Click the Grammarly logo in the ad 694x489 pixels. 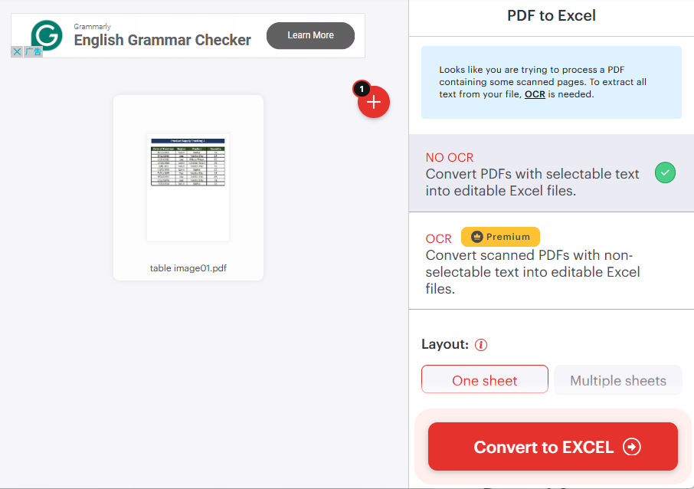[x=47, y=35]
